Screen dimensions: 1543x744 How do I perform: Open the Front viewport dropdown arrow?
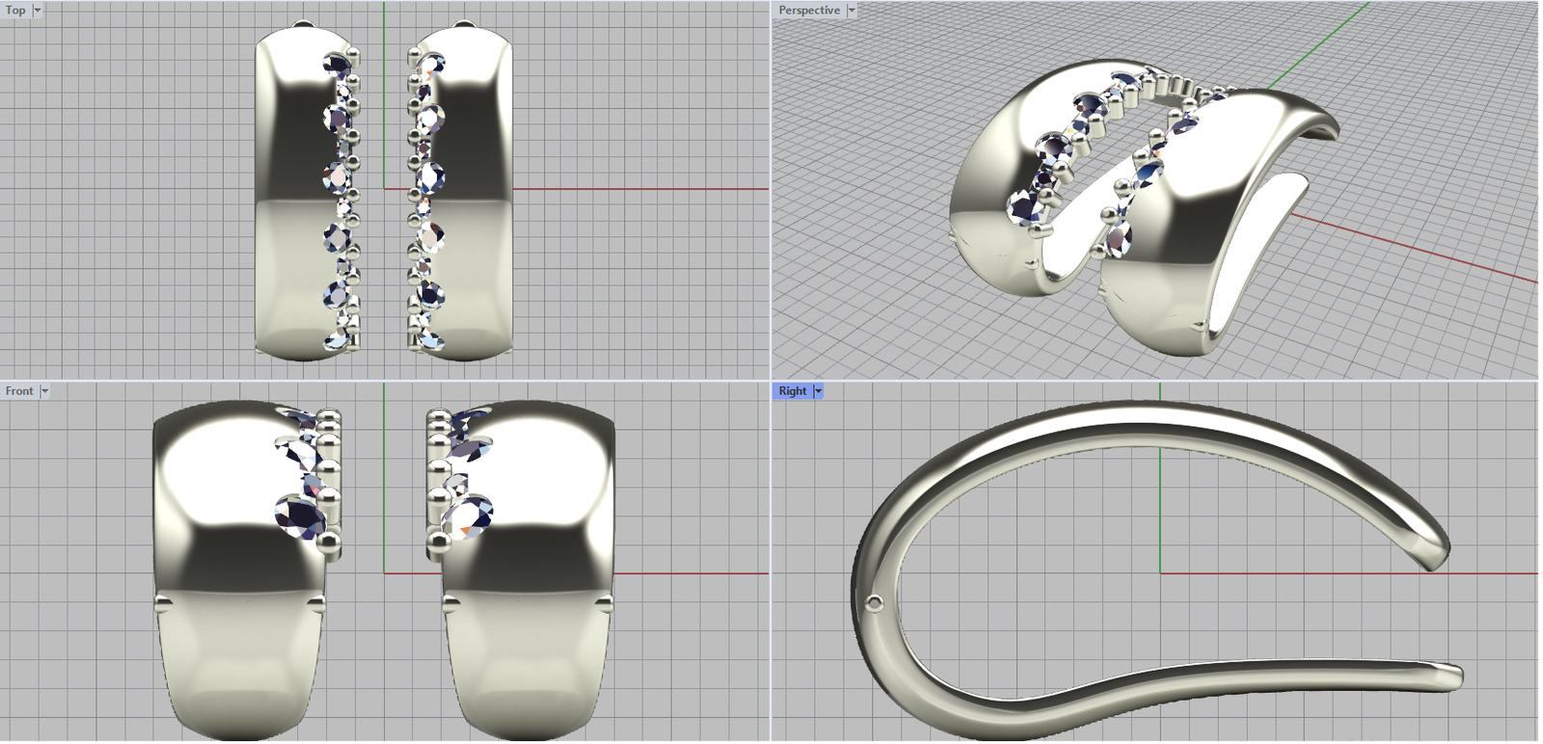pyautogui.click(x=44, y=391)
